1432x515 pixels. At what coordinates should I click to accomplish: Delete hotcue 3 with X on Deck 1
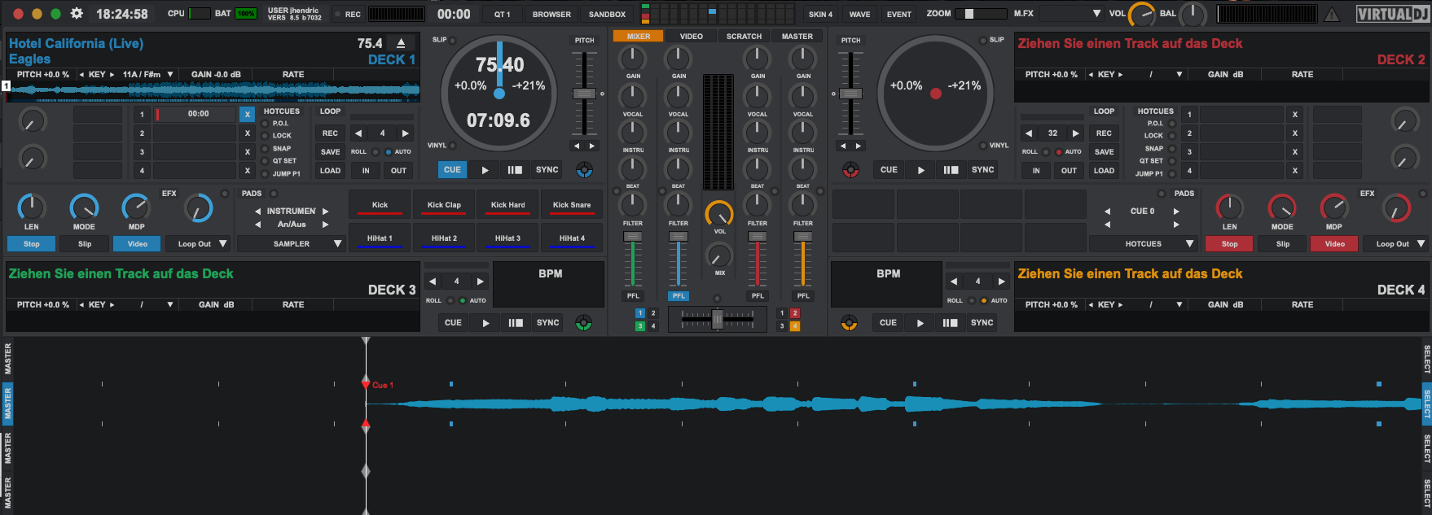click(248, 152)
